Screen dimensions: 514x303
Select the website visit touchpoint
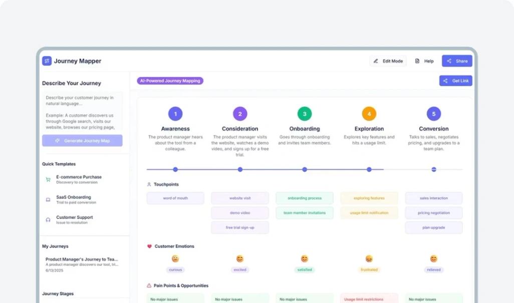(x=240, y=198)
